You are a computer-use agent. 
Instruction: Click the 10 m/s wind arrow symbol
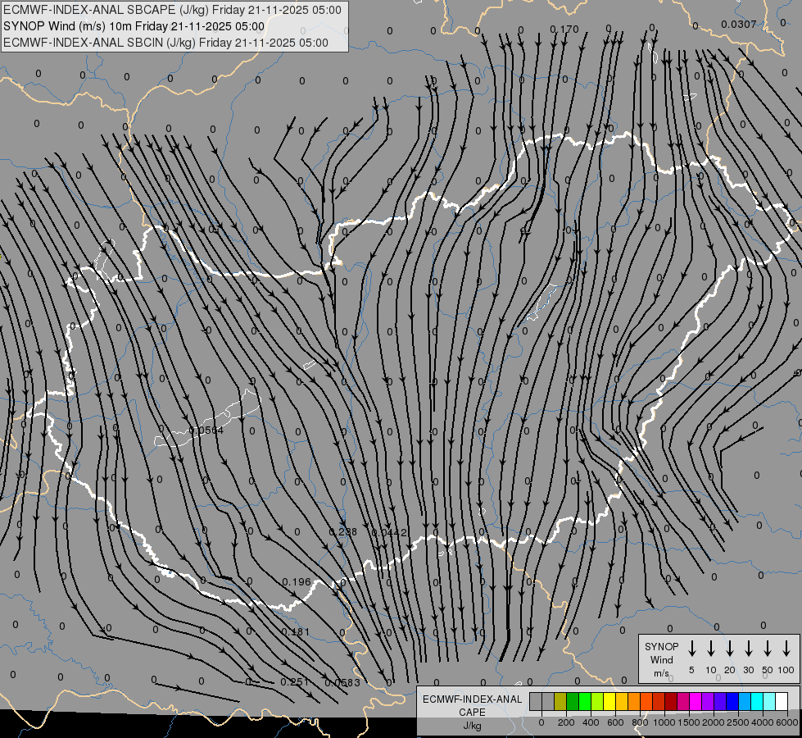tap(711, 649)
